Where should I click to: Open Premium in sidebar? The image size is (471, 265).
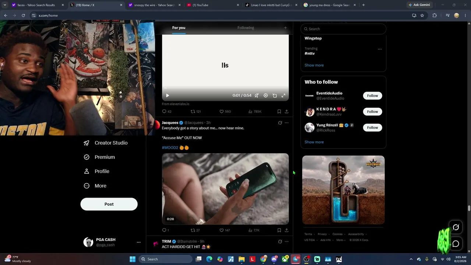100,157
